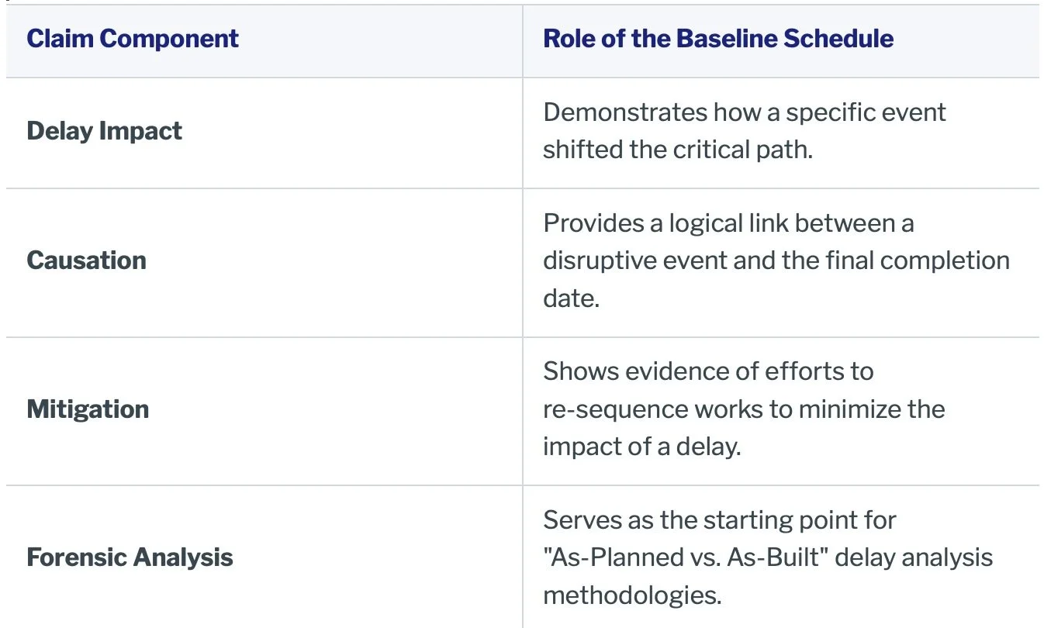Image resolution: width=1044 pixels, height=628 pixels.
Task: Click "Serves as the starting point for" line
Action: (720, 519)
